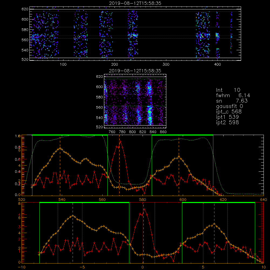The image size is (270, 270).
Task: Click the 'sn 7.63' value line
Action: (x=232, y=101)
